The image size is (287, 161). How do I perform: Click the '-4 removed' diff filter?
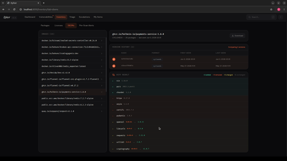[217, 75]
